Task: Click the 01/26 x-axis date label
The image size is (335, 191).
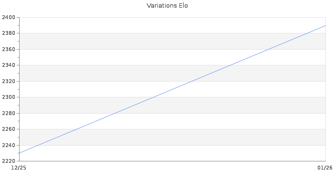Action: click(x=325, y=168)
